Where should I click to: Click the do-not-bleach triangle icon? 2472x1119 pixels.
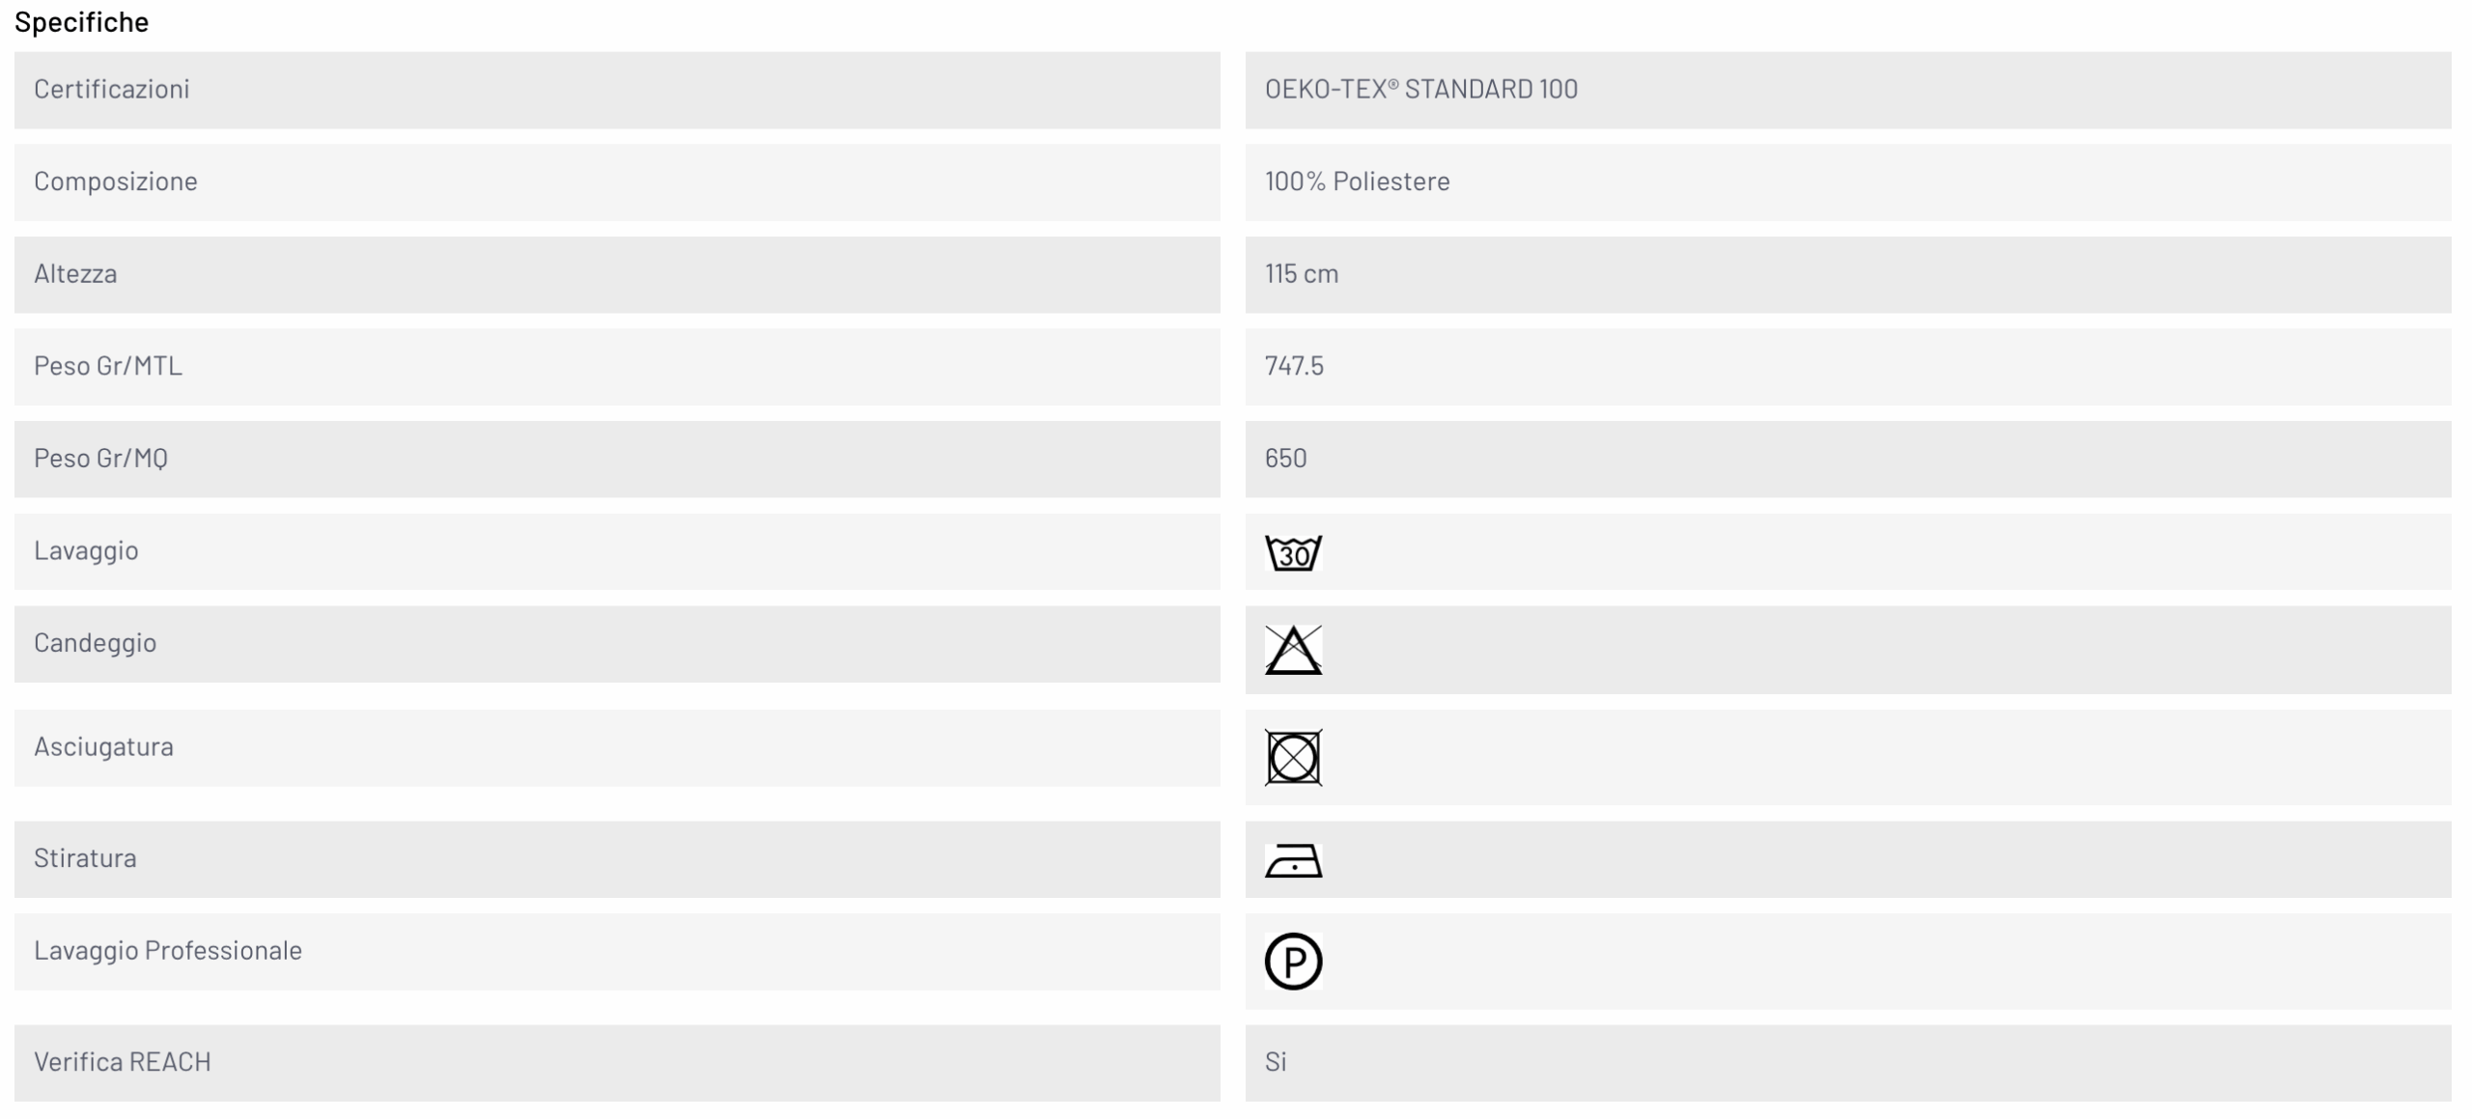[1293, 650]
